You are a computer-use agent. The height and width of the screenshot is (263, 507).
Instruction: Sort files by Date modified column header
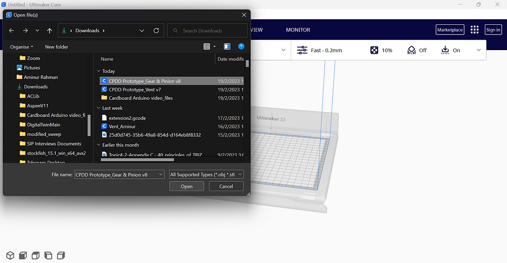click(231, 59)
